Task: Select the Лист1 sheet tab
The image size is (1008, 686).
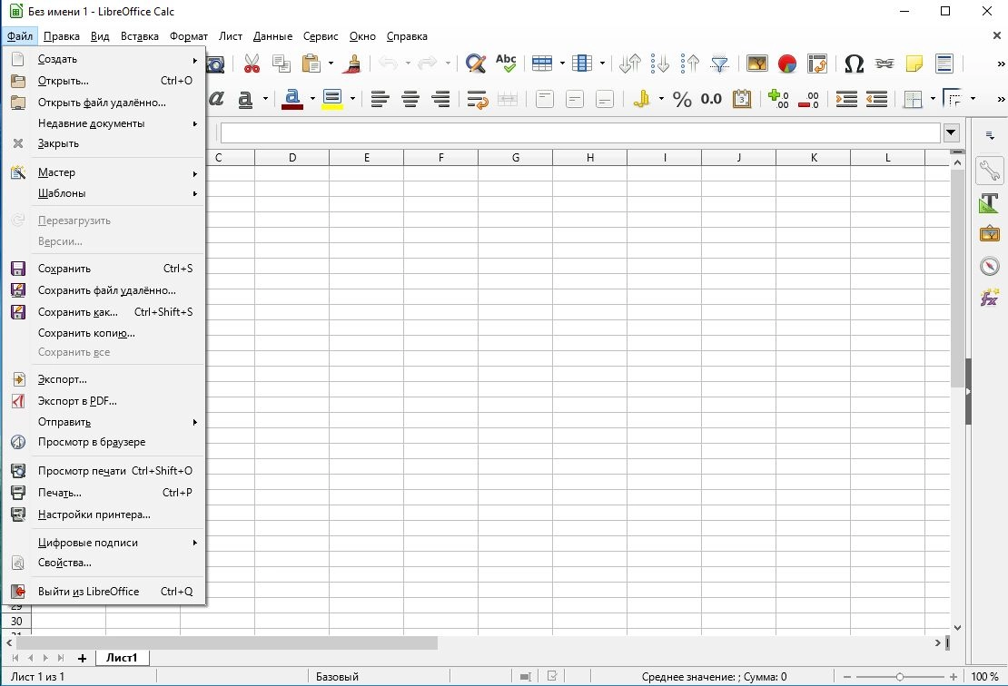Action: 123,658
